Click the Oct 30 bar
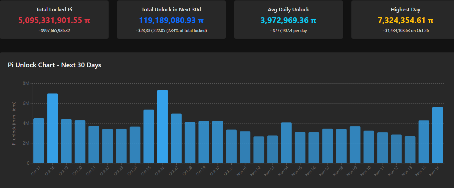Image resolution: width=454 pixels, height=188 pixels. (218, 142)
